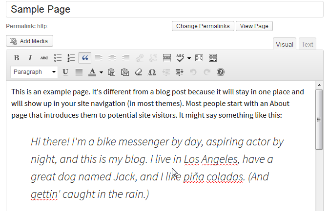This screenshot has height=211, width=329.
Task: Align text to center
Action: coord(112,58)
